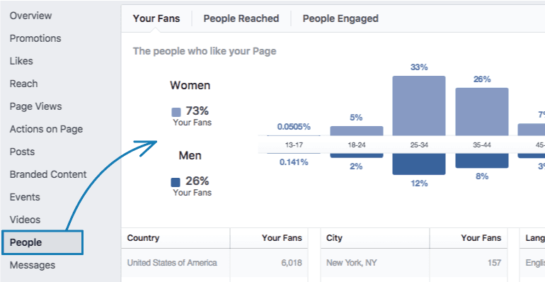The width and height of the screenshot is (545, 282).
Task: Select the United States of America country row
Action: coord(214,263)
